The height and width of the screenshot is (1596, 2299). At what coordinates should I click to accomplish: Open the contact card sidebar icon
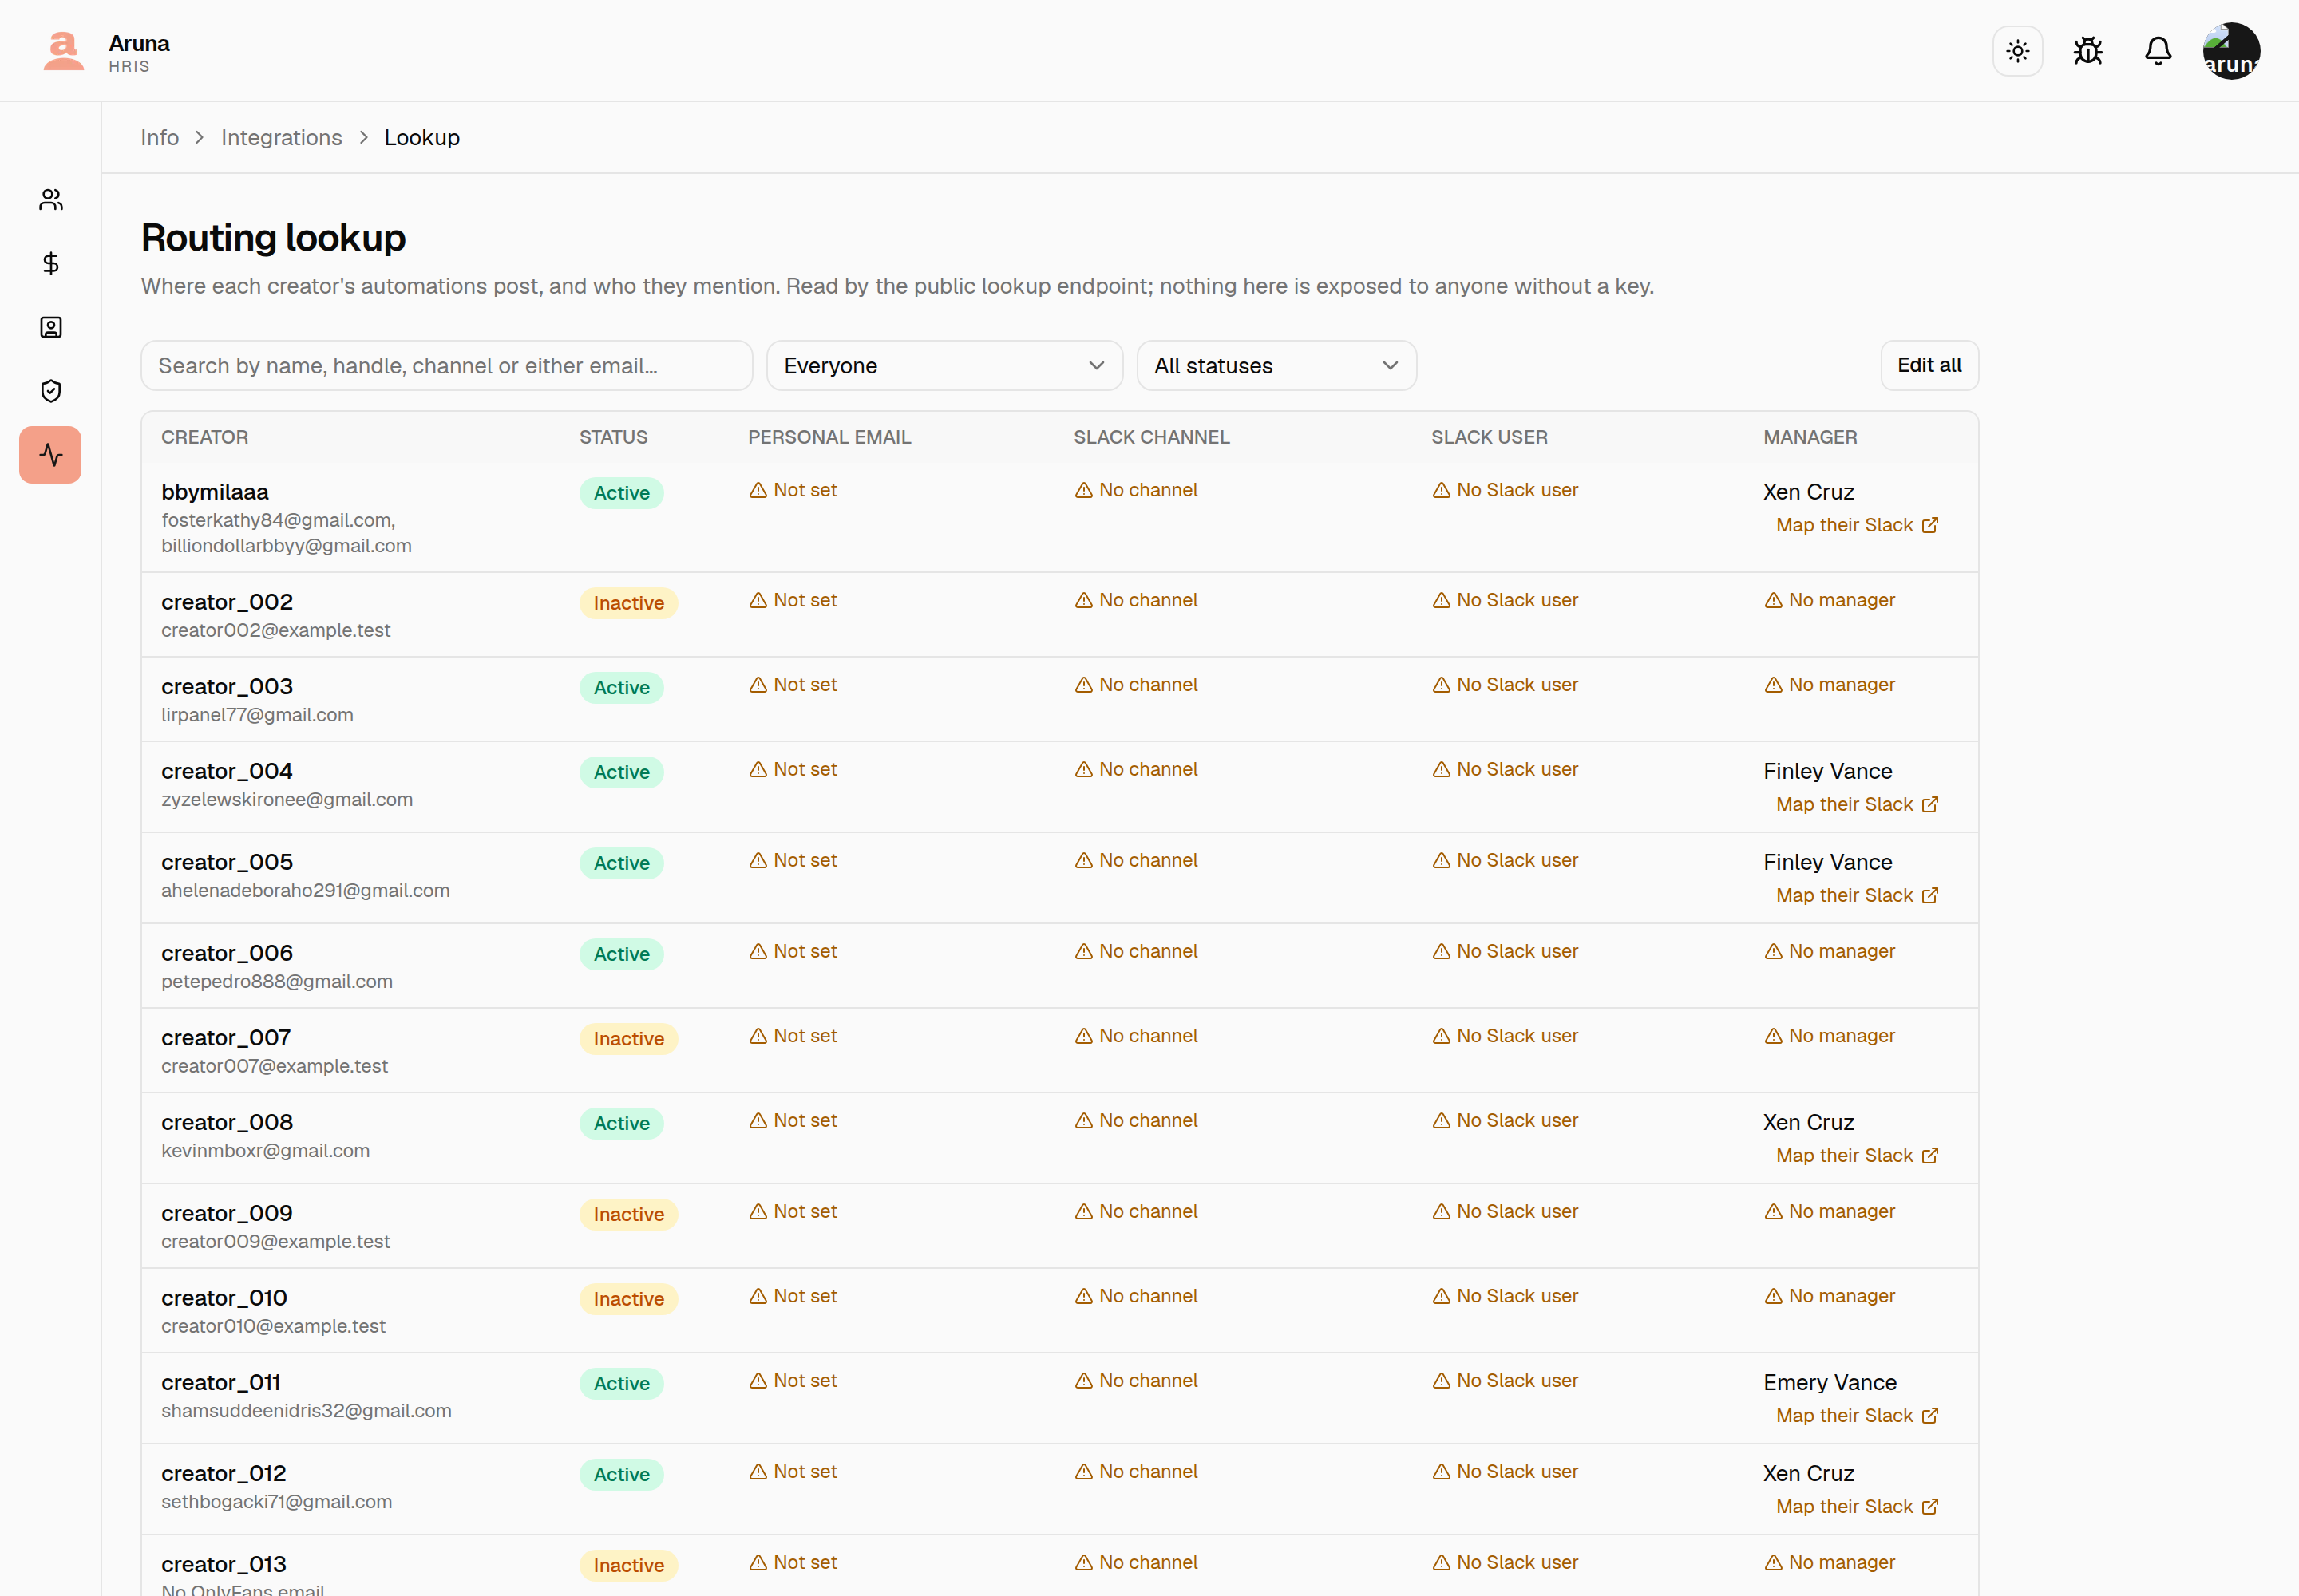click(51, 327)
